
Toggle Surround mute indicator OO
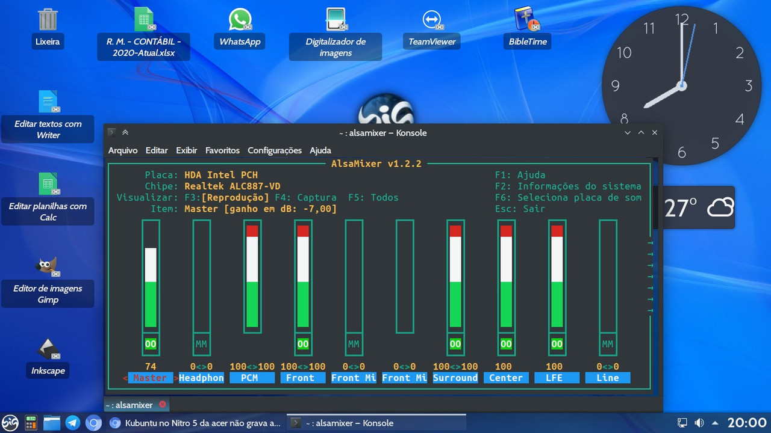click(x=455, y=344)
